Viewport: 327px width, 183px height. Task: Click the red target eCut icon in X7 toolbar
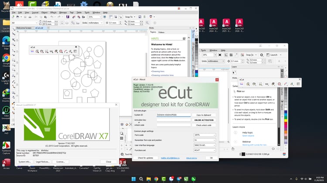point(61,51)
